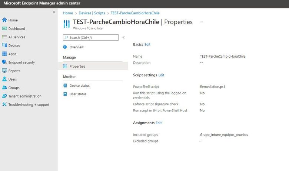Viewport: 289px width, 171px height.
Task: Open User status under Monitor
Action: (78, 94)
